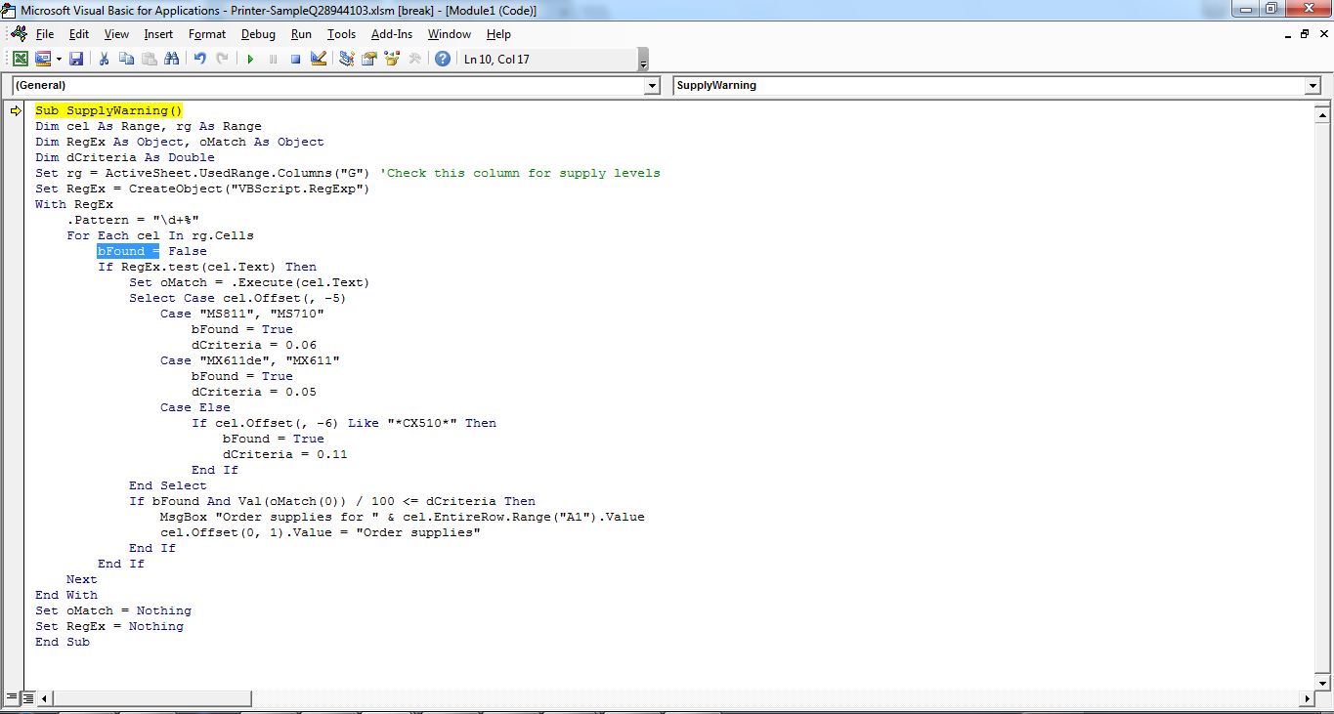Image resolution: width=1334 pixels, height=714 pixels.
Task: Copy selection with the Copy icon
Action: (126, 59)
